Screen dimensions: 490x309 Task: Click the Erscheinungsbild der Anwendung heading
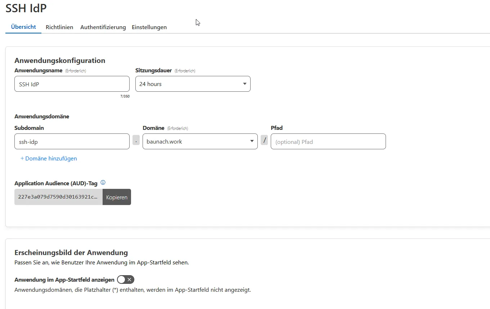pyautogui.click(x=71, y=253)
